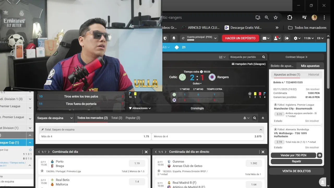Click the 1.19 odds for Porto Braga
This screenshot has width=334, height=188.
coord(137,163)
